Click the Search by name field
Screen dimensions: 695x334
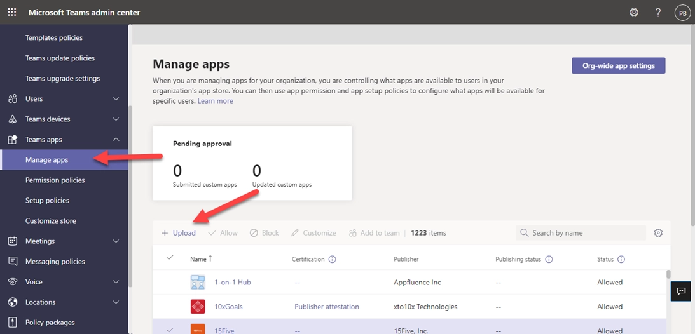point(581,232)
